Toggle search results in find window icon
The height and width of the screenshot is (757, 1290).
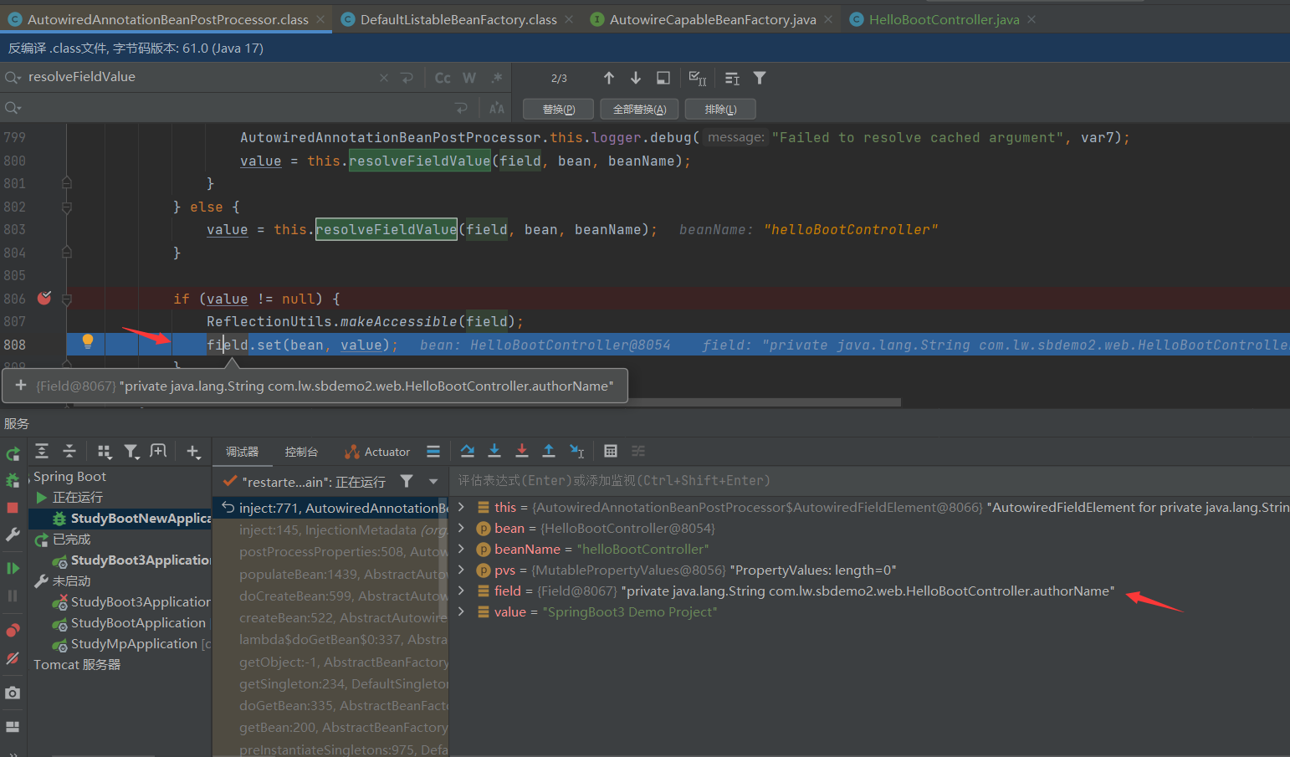click(663, 78)
